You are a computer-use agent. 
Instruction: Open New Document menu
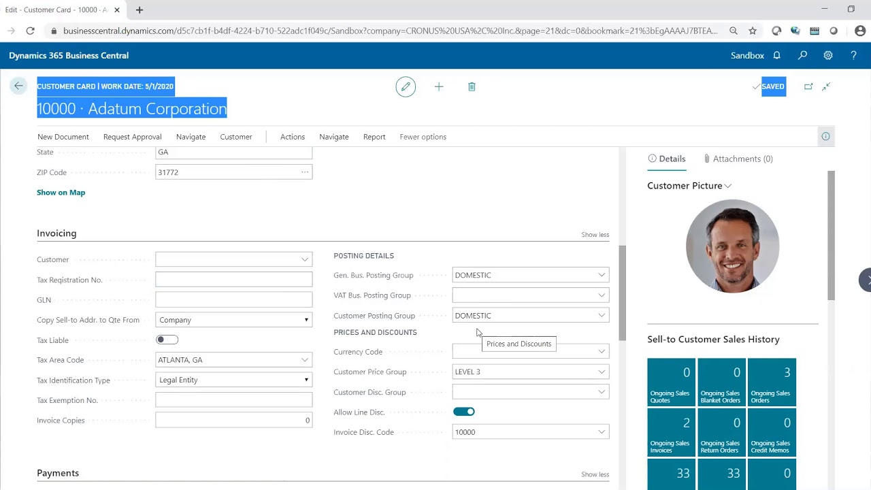click(63, 137)
